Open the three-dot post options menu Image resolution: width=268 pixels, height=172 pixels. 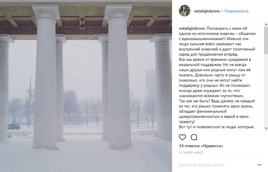coord(259,165)
